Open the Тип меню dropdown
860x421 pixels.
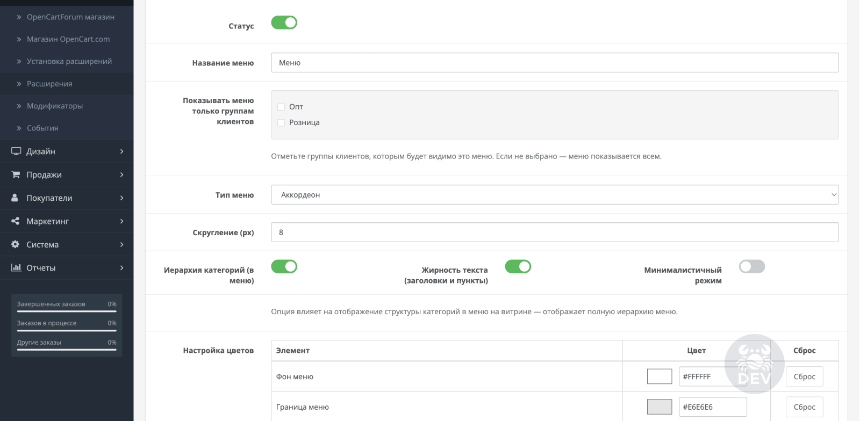pyautogui.click(x=555, y=195)
